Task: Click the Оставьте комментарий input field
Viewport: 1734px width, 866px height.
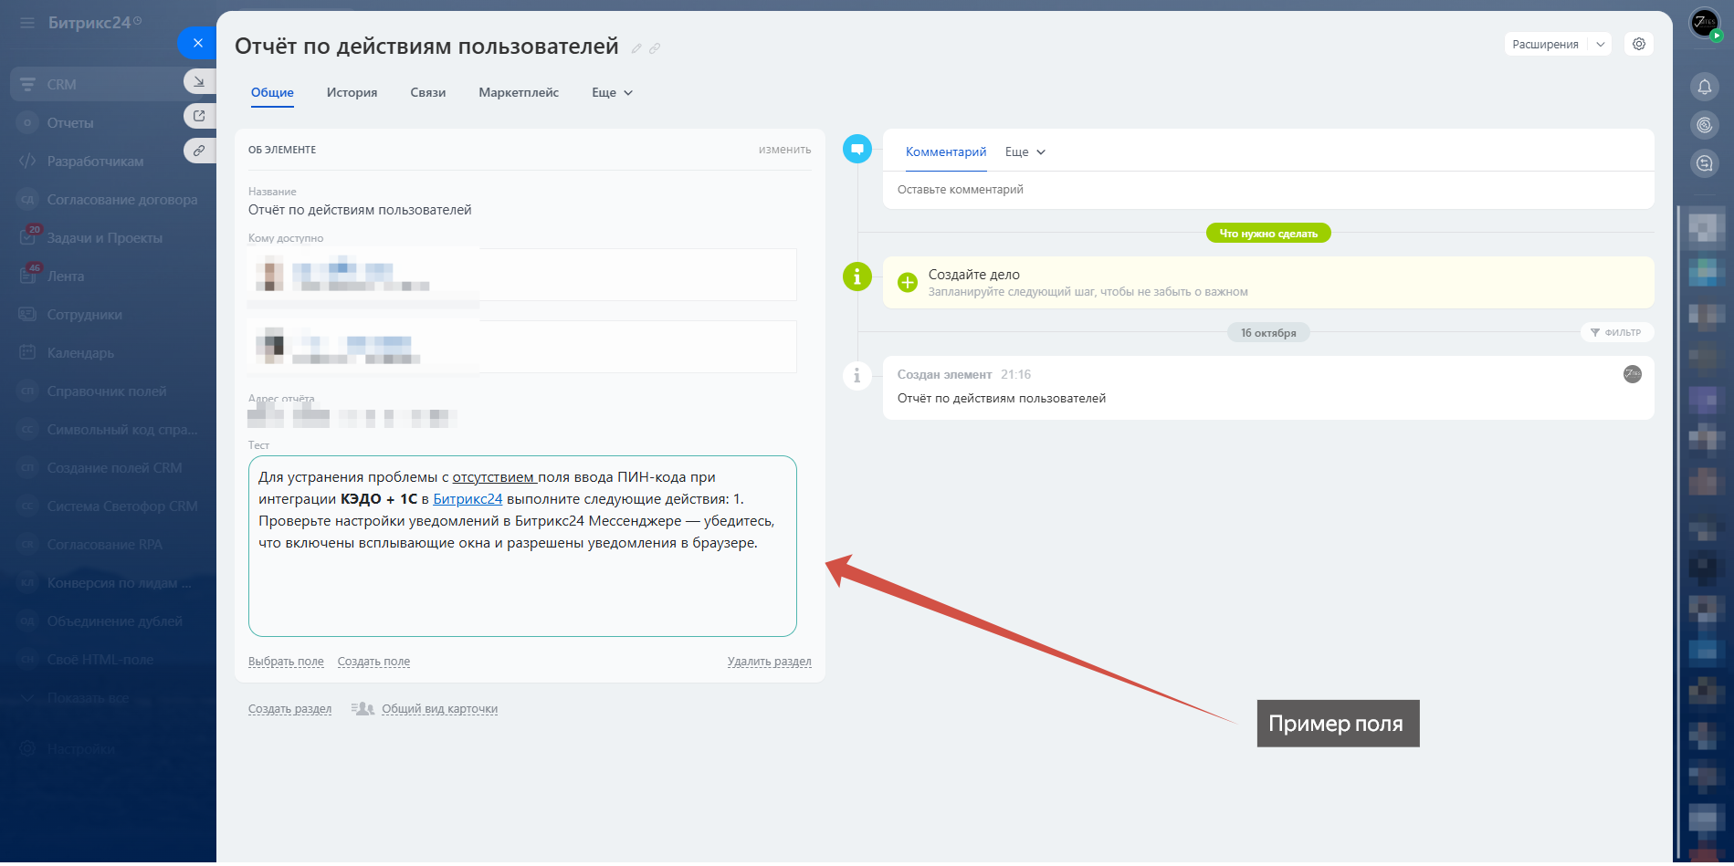Action: pos(1268,190)
